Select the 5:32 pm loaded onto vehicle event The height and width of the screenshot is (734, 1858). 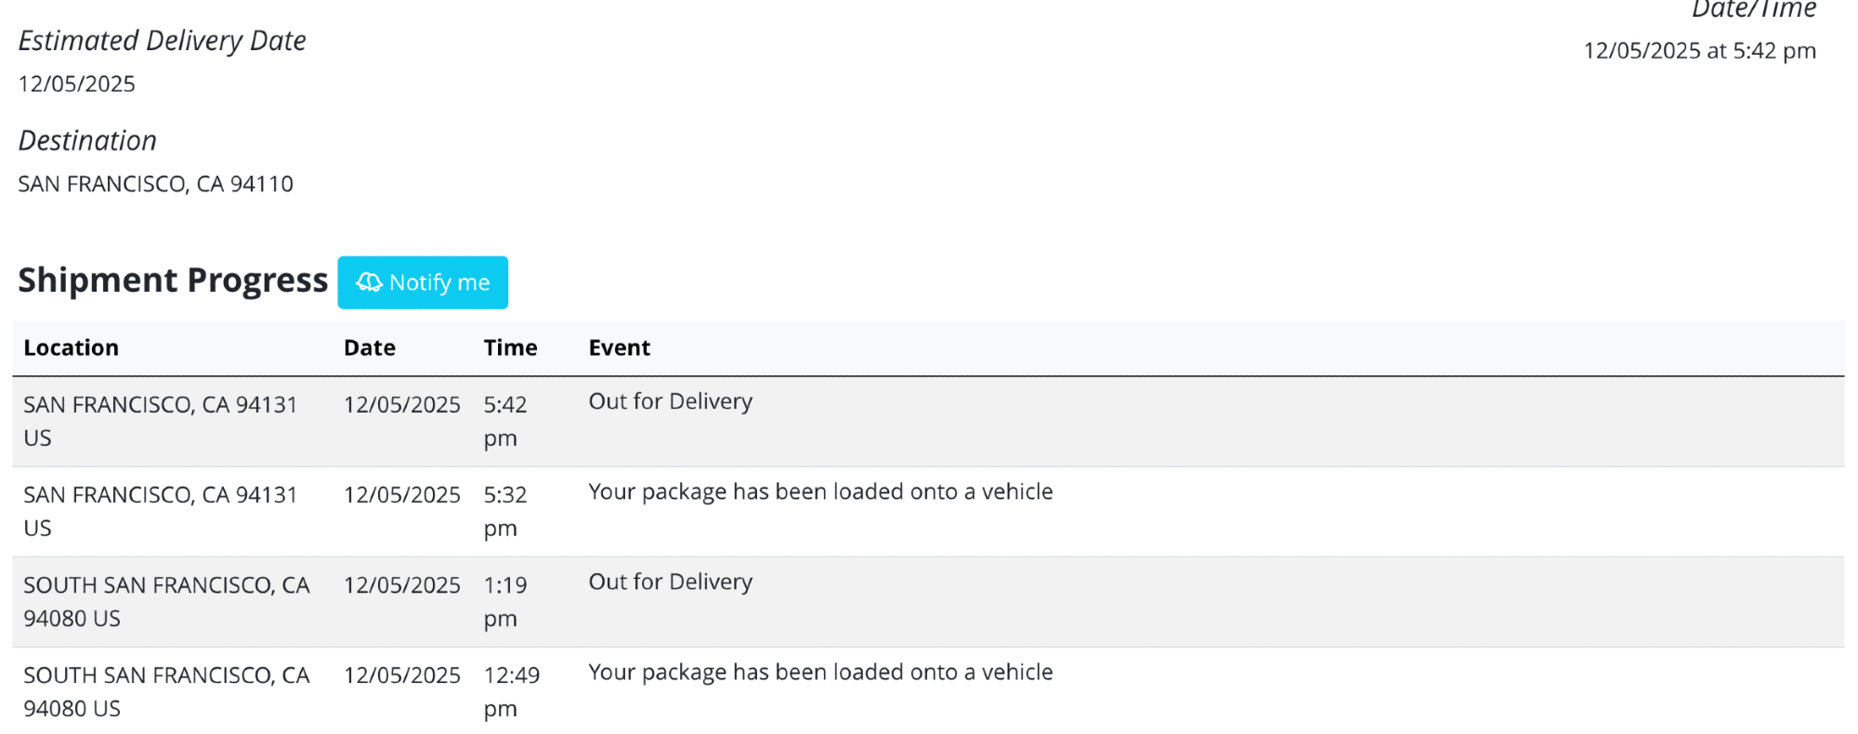[x=820, y=492]
